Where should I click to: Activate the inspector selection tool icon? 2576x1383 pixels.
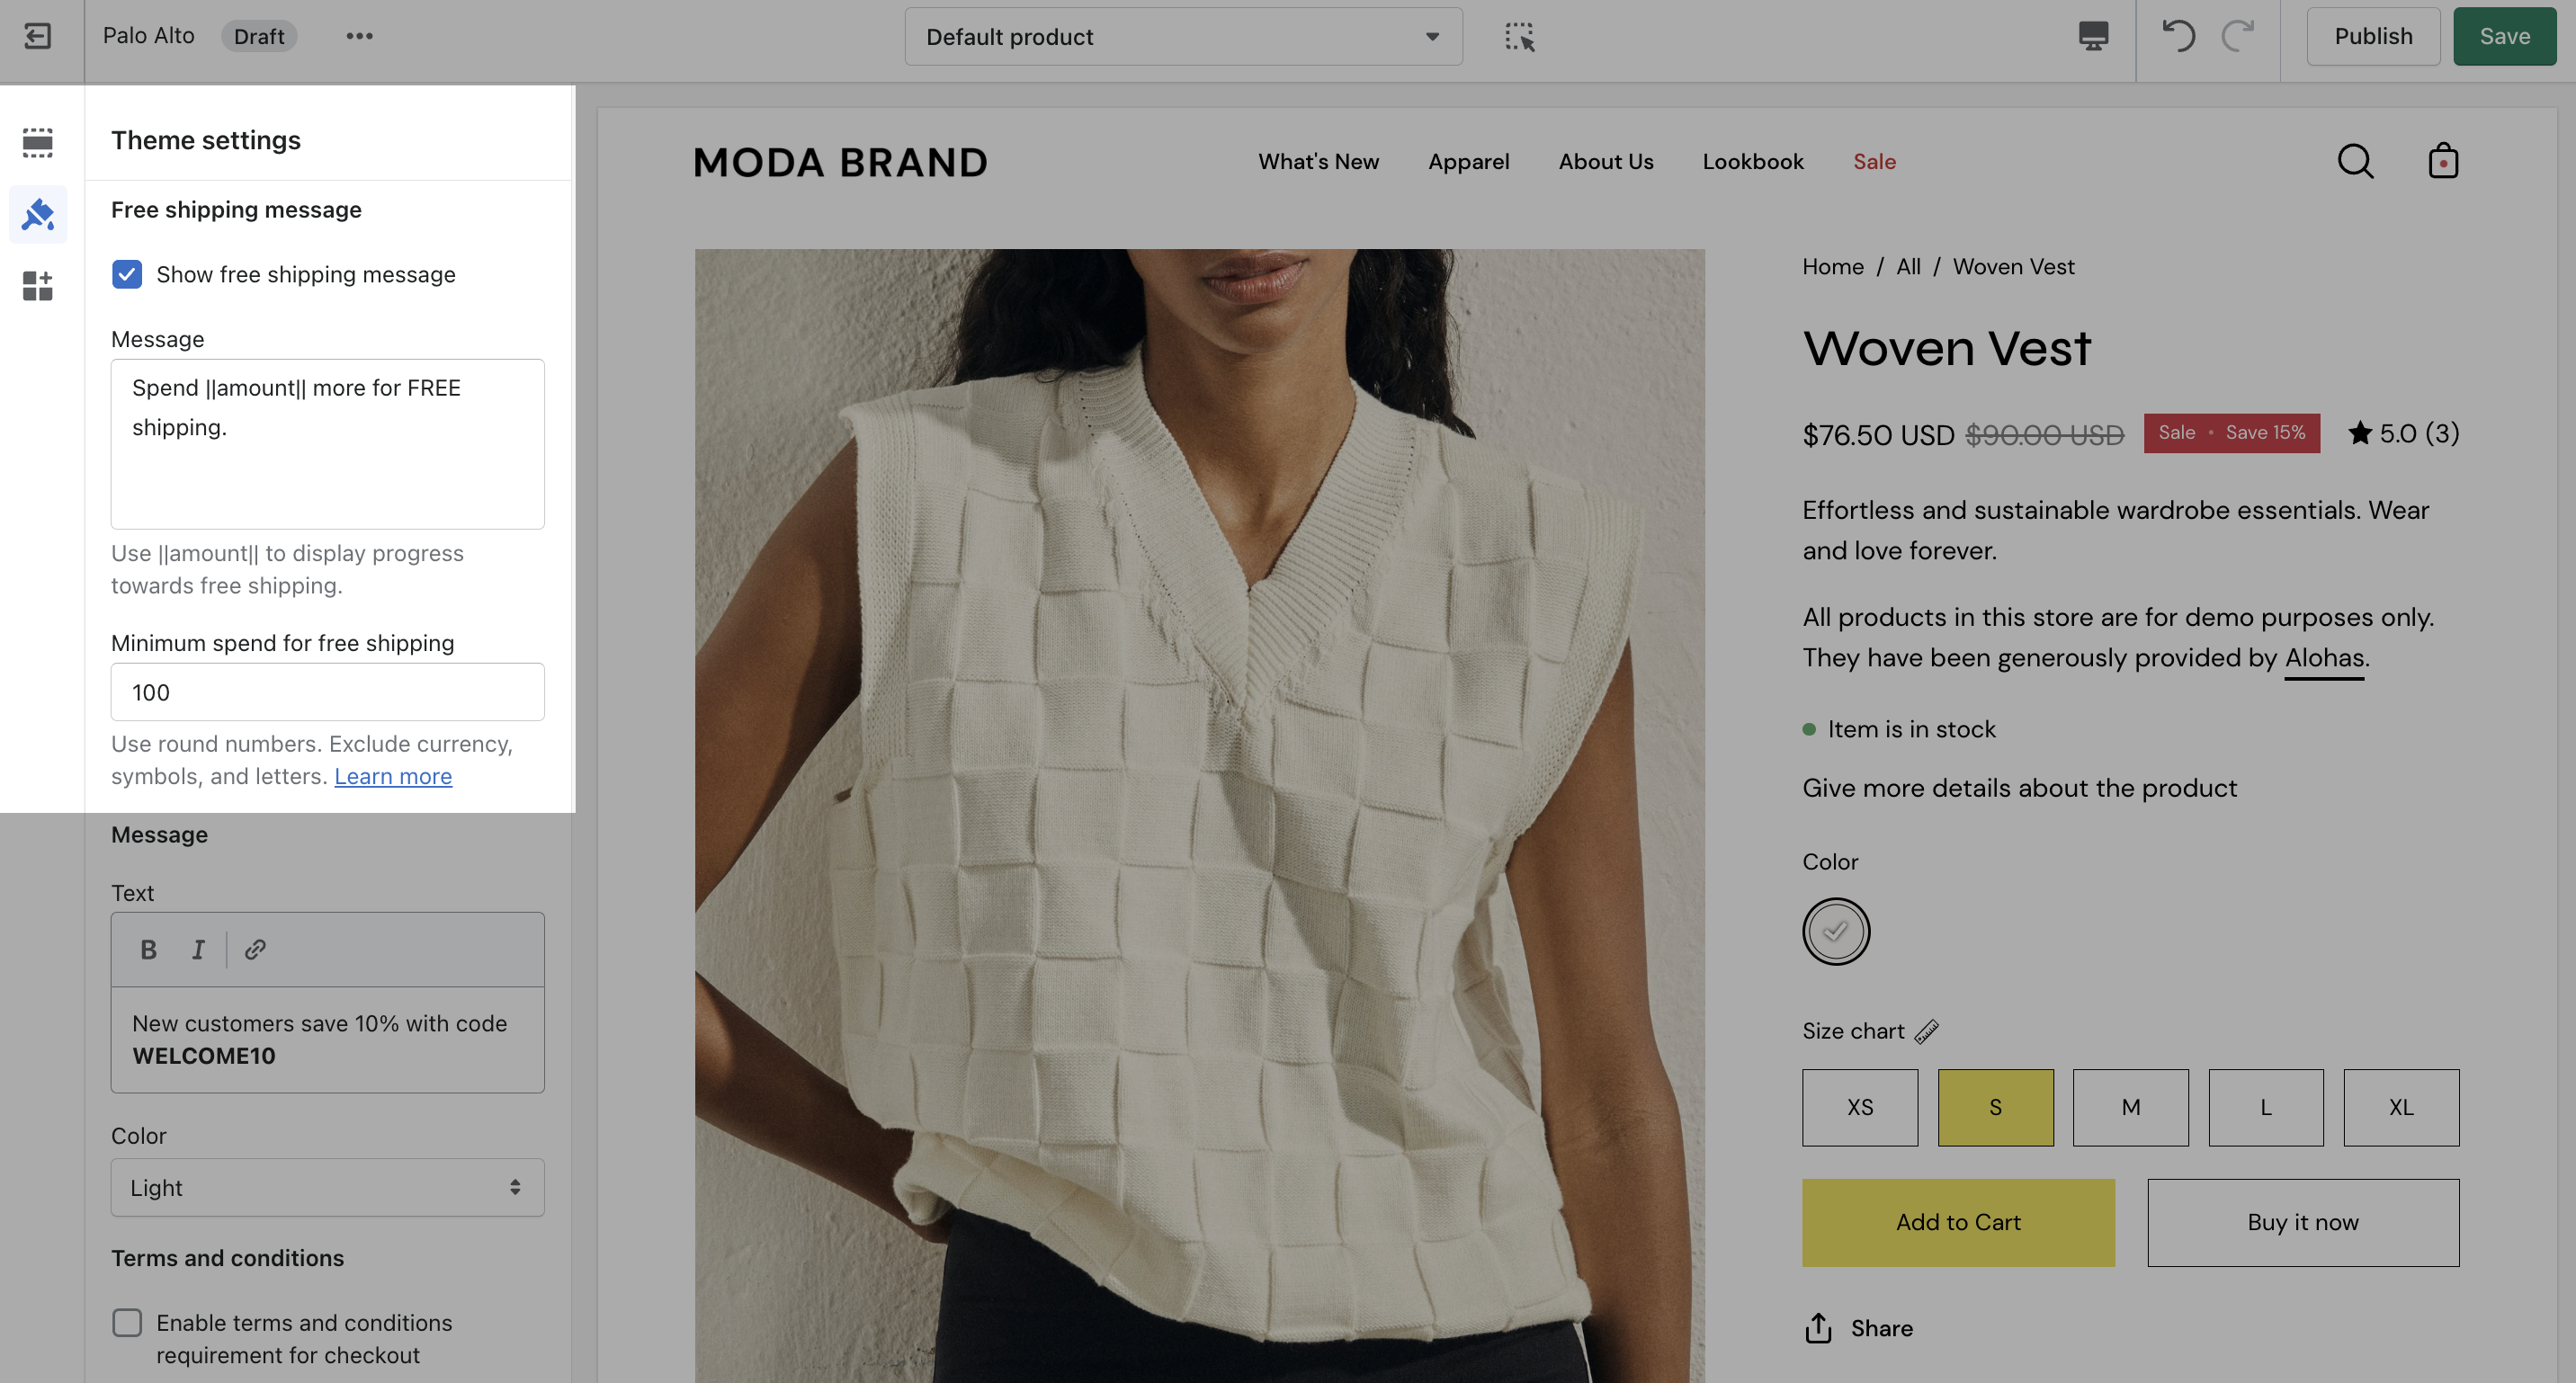[x=1519, y=37]
